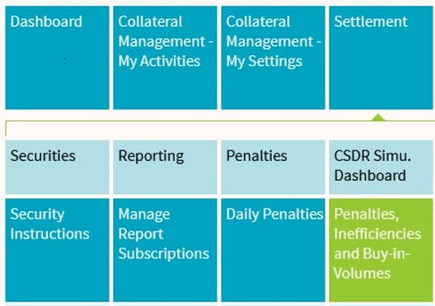Click the "Subscriptions" word in Manage Report tile
This screenshot has width=435, height=306.
pos(164,253)
